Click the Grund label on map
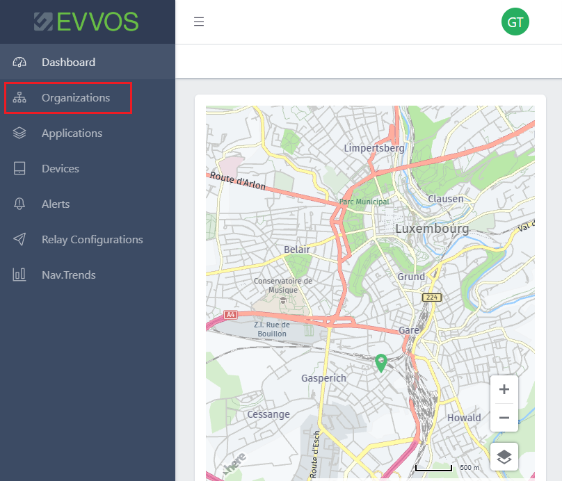Viewport: 562px width, 481px height. (x=411, y=277)
